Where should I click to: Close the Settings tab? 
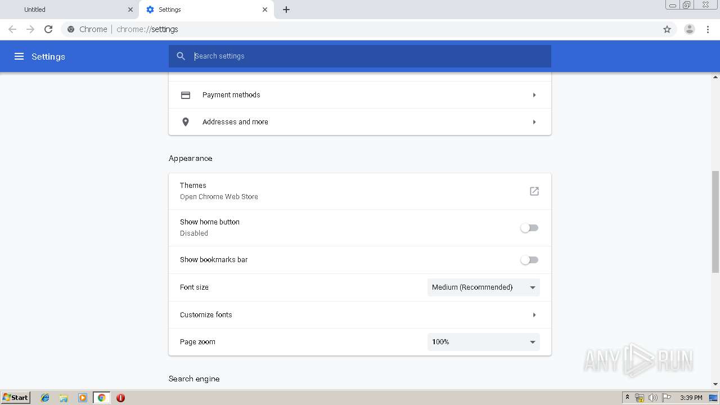265,10
